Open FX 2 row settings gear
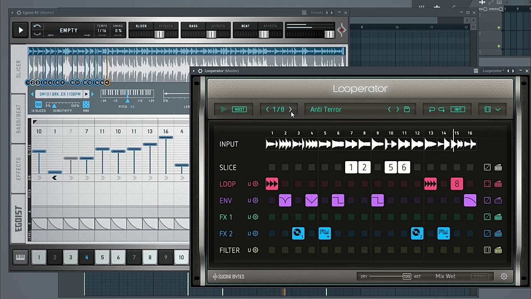Image resolution: width=531 pixels, height=299 pixels. click(256, 234)
